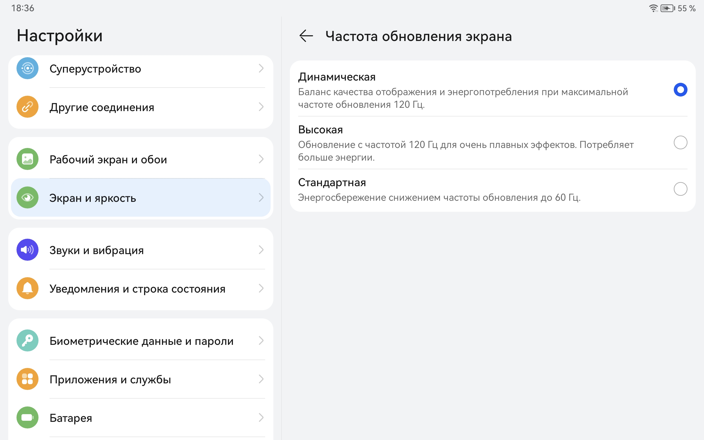
Task: Select the Высокая refresh rate radio button
Action: point(680,143)
